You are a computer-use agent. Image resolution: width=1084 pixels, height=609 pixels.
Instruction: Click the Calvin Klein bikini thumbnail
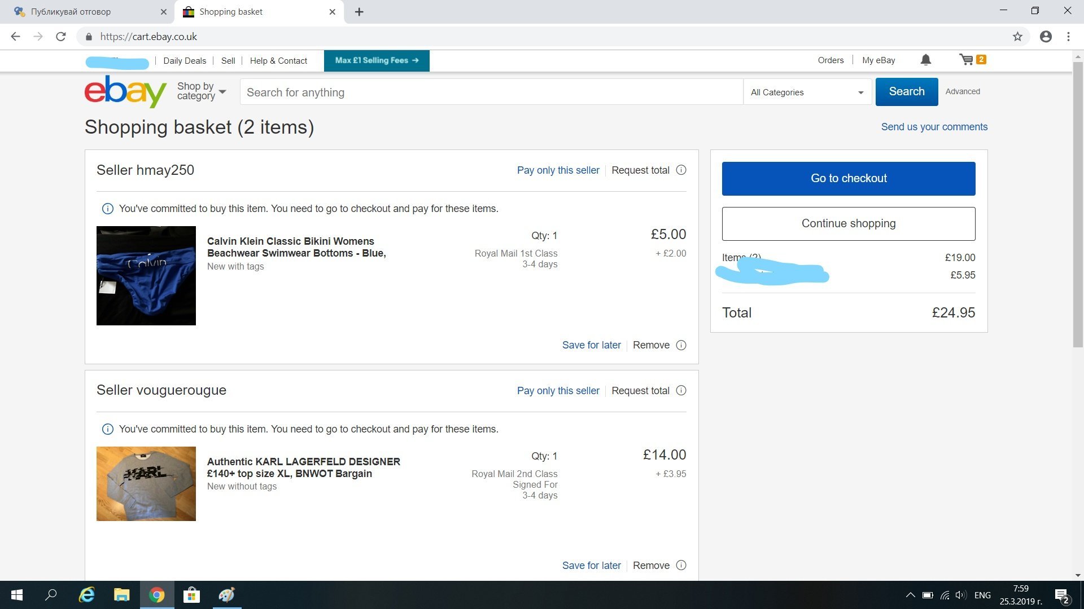(146, 276)
